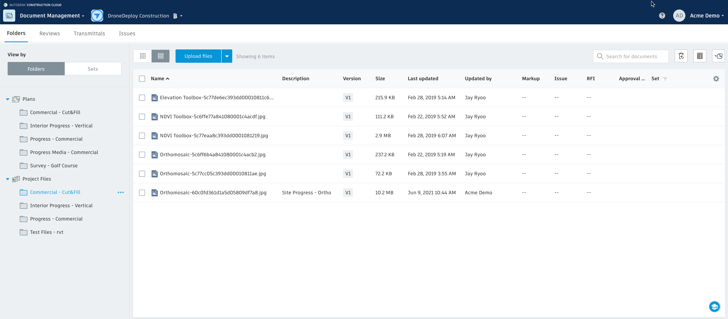Click the Set column filter icon
728x319 pixels.
[665, 79]
